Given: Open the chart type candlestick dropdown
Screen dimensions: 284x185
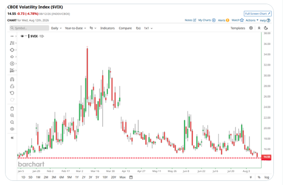Looking at the screenshot, I should 93,28.
